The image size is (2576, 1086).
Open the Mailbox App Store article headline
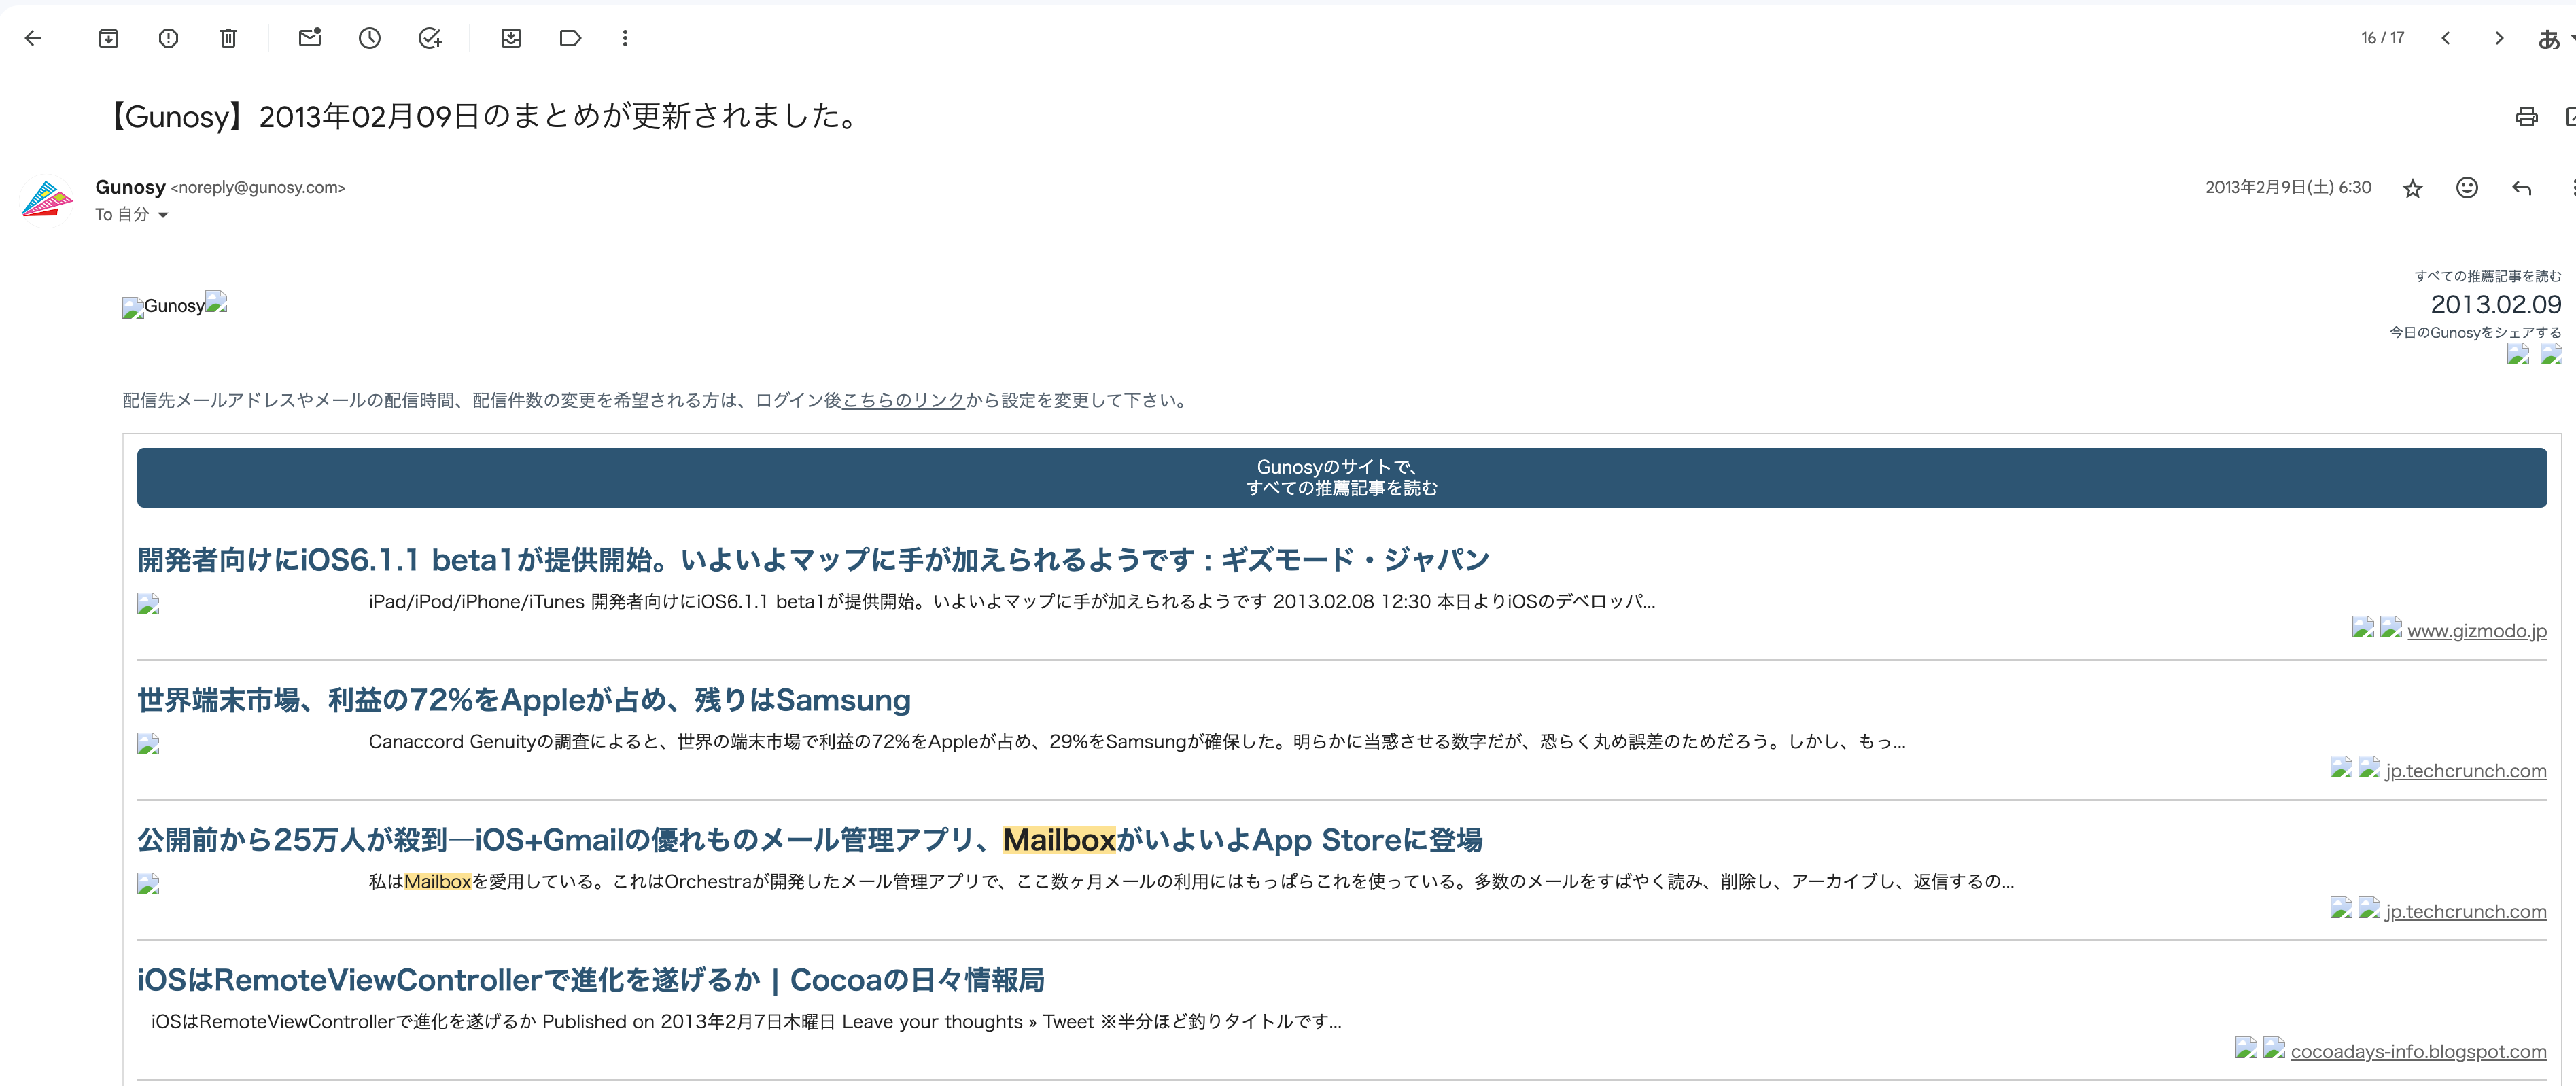(809, 839)
